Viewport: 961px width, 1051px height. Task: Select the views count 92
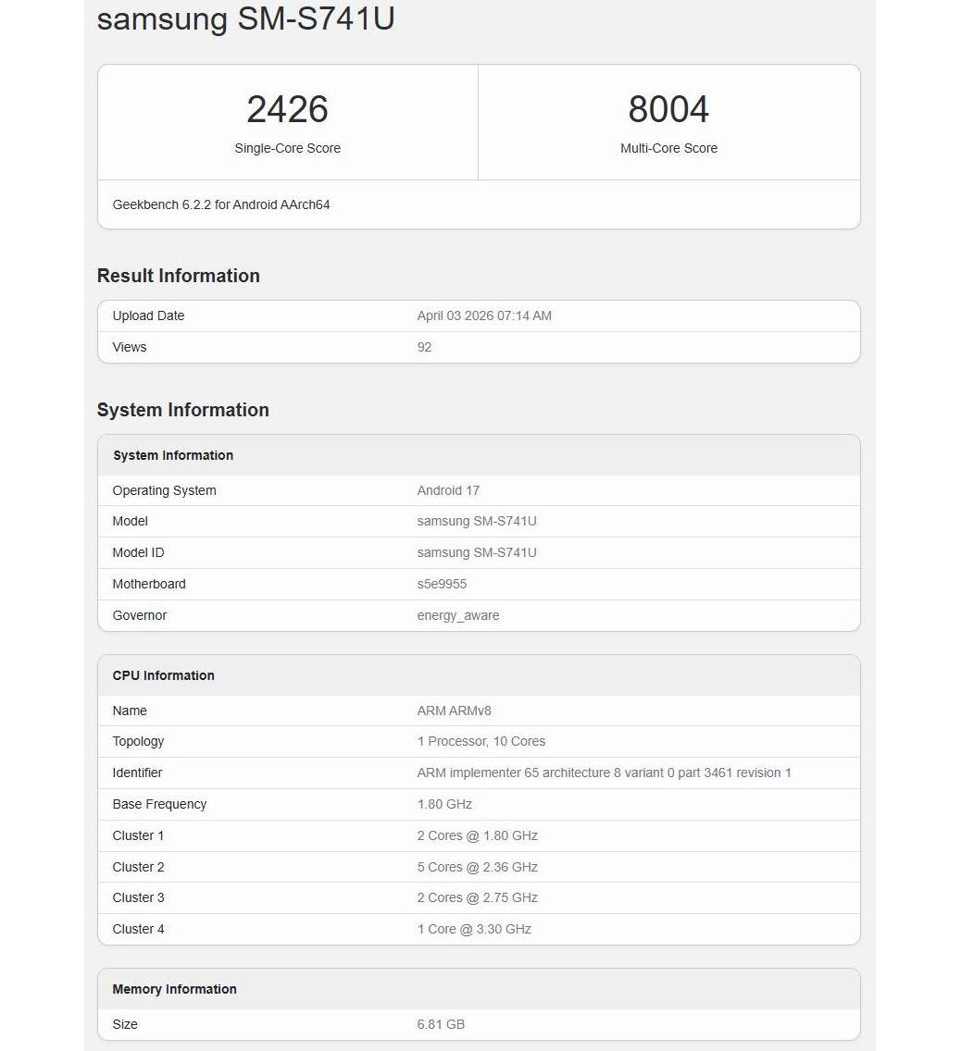(x=425, y=347)
